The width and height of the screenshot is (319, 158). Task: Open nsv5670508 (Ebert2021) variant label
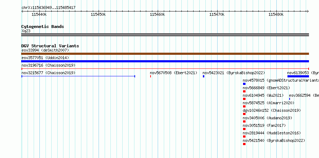pyautogui.click(x=173, y=73)
